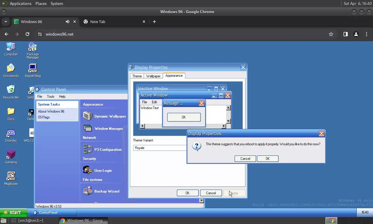Close the New Tab browser tab
Screen dimensions: 373x224
point(144,22)
